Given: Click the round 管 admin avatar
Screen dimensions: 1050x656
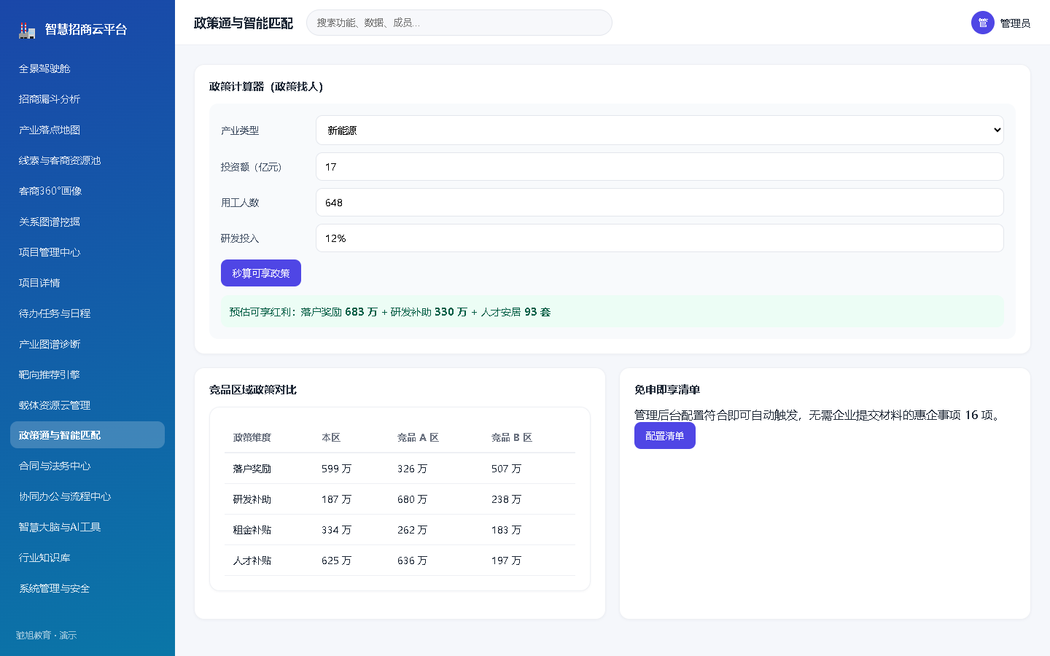Looking at the screenshot, I should click(982, 23).
